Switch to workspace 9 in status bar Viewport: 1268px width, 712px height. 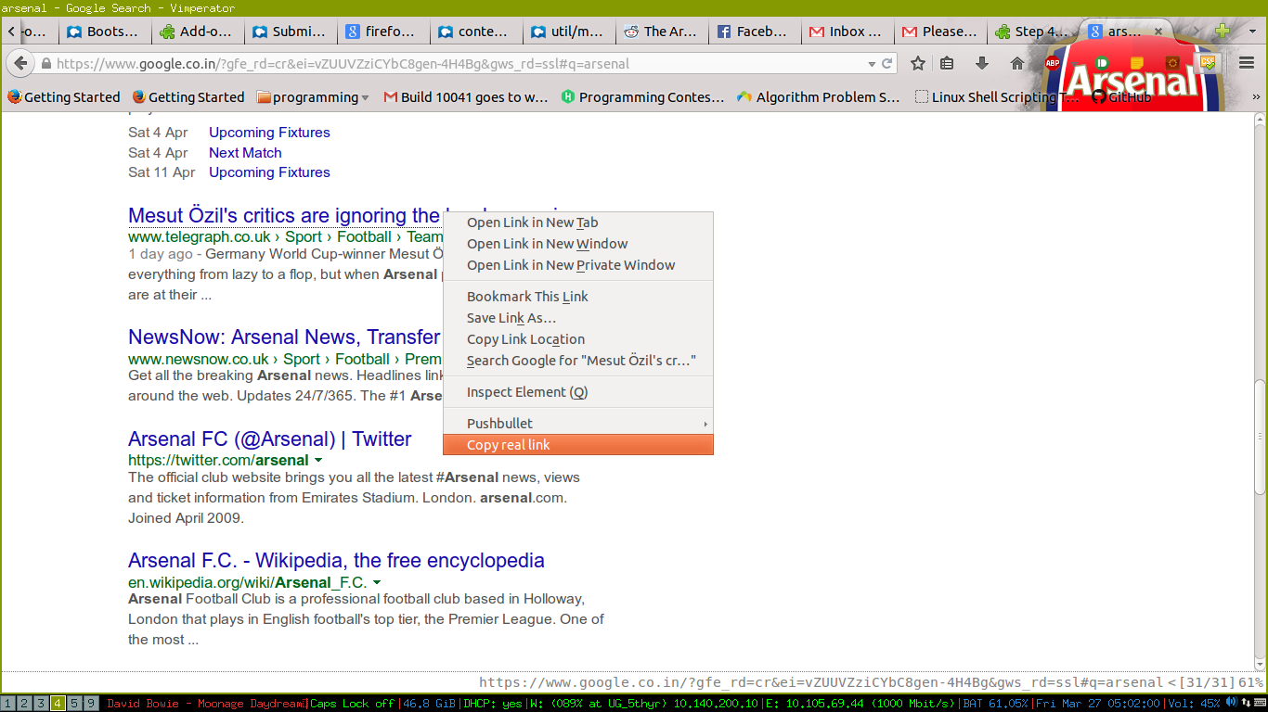click(x=91, y=704)
